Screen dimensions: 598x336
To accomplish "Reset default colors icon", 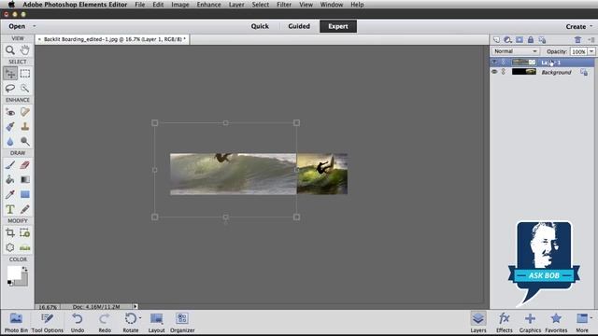I will 10,282.
